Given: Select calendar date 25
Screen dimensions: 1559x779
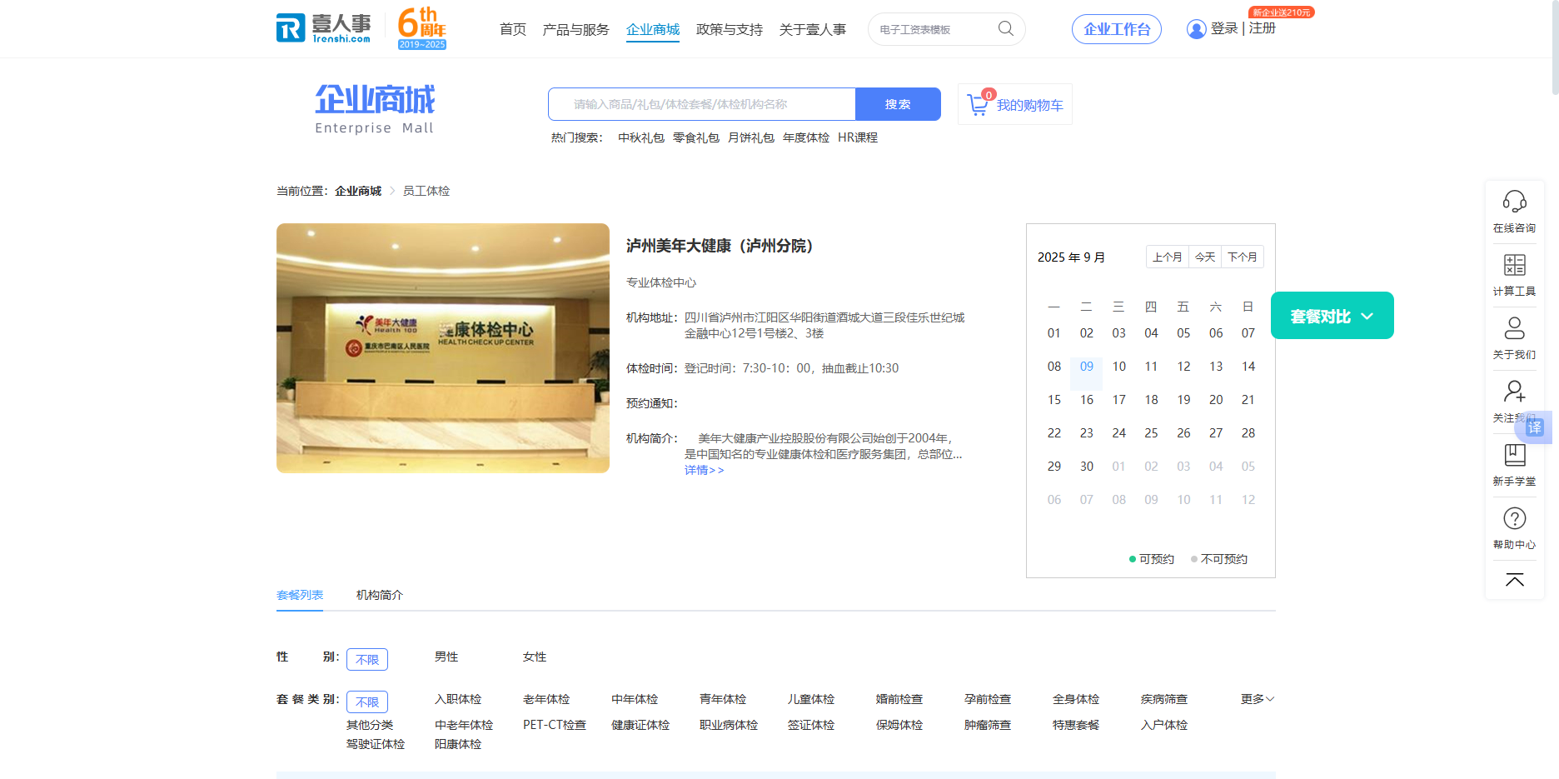Looking at the screenshot, I should (x=1151, y=433).
